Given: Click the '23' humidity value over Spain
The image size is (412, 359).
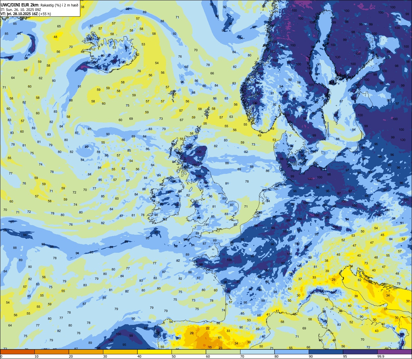Looking at the screenshot, I should tap(220, 348).
